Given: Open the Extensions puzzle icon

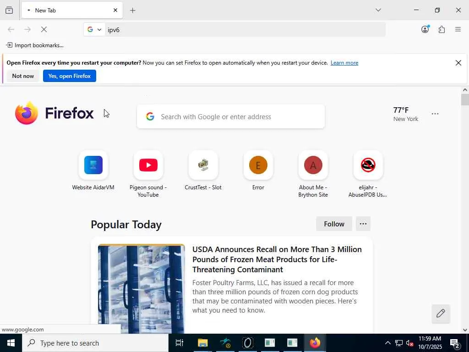Looking at the screenshot, I should point(442,29).
